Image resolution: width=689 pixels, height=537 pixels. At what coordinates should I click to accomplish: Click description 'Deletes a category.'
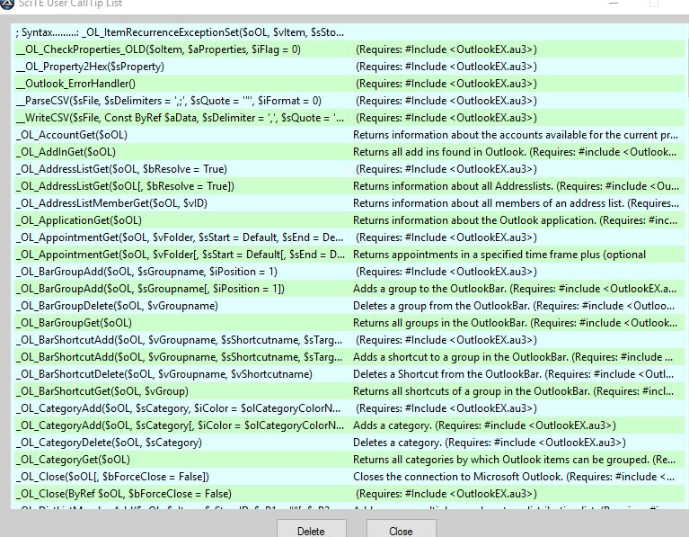[x=489, y=444]
